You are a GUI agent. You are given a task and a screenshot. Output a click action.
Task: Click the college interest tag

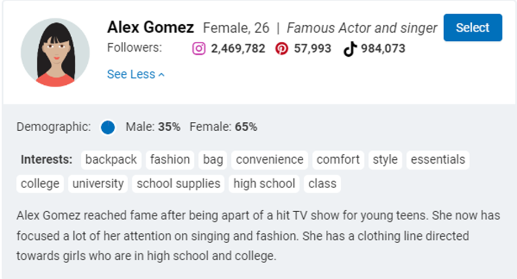(x=40, y=184)
